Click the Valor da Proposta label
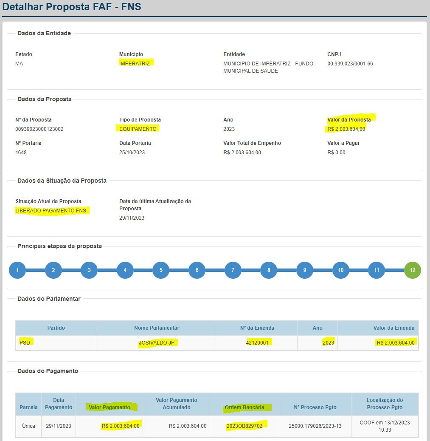Viewport: 430px width, 441px height. click(349, 119)
